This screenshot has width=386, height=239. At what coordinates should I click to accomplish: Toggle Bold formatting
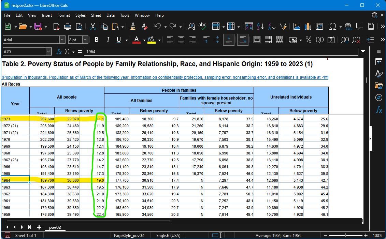pos(96,40)
